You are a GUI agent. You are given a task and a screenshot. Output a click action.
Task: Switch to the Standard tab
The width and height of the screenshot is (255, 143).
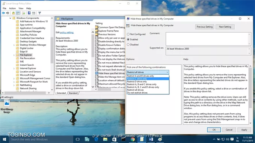coord(73,93)
